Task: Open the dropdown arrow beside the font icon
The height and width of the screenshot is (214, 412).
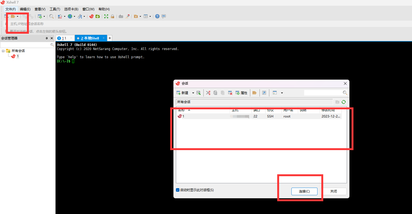Action: pyautogui.click(x=84, y=16)
